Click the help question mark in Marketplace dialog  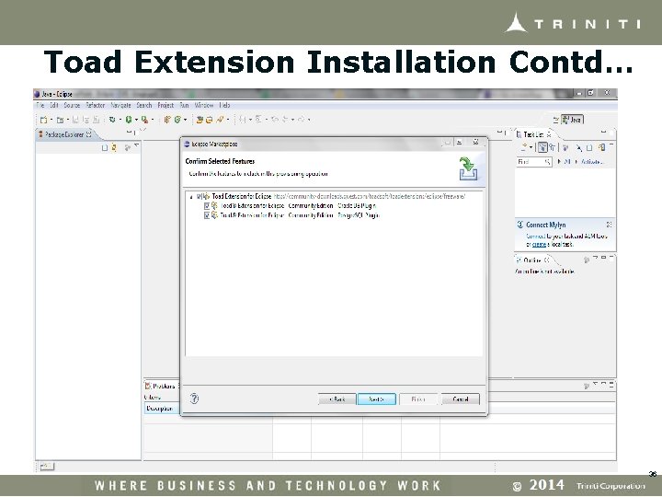pyautogui.click(x=194, y=399)
